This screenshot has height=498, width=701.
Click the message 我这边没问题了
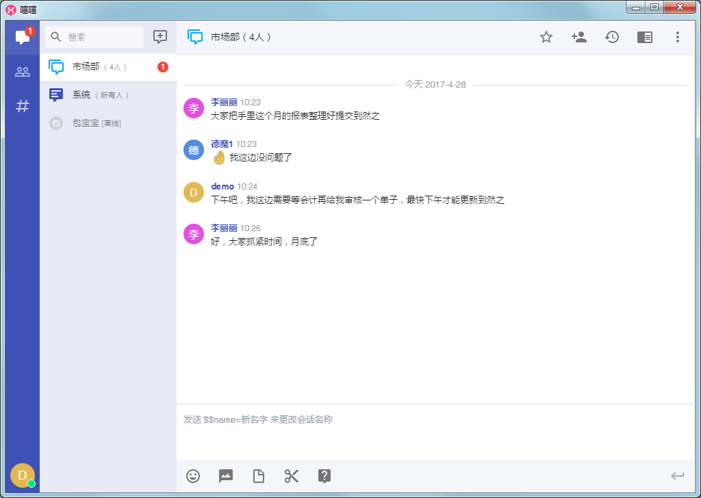click(260, 157)
